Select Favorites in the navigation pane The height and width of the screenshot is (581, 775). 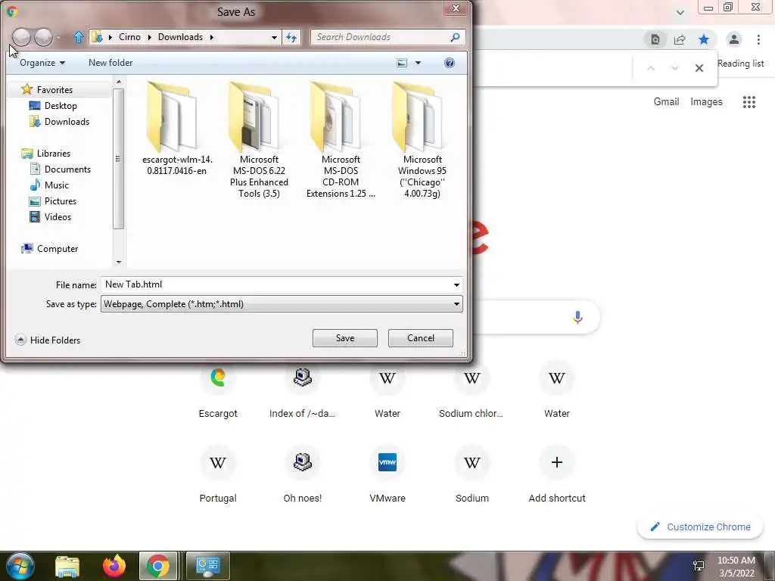(54, 90)
